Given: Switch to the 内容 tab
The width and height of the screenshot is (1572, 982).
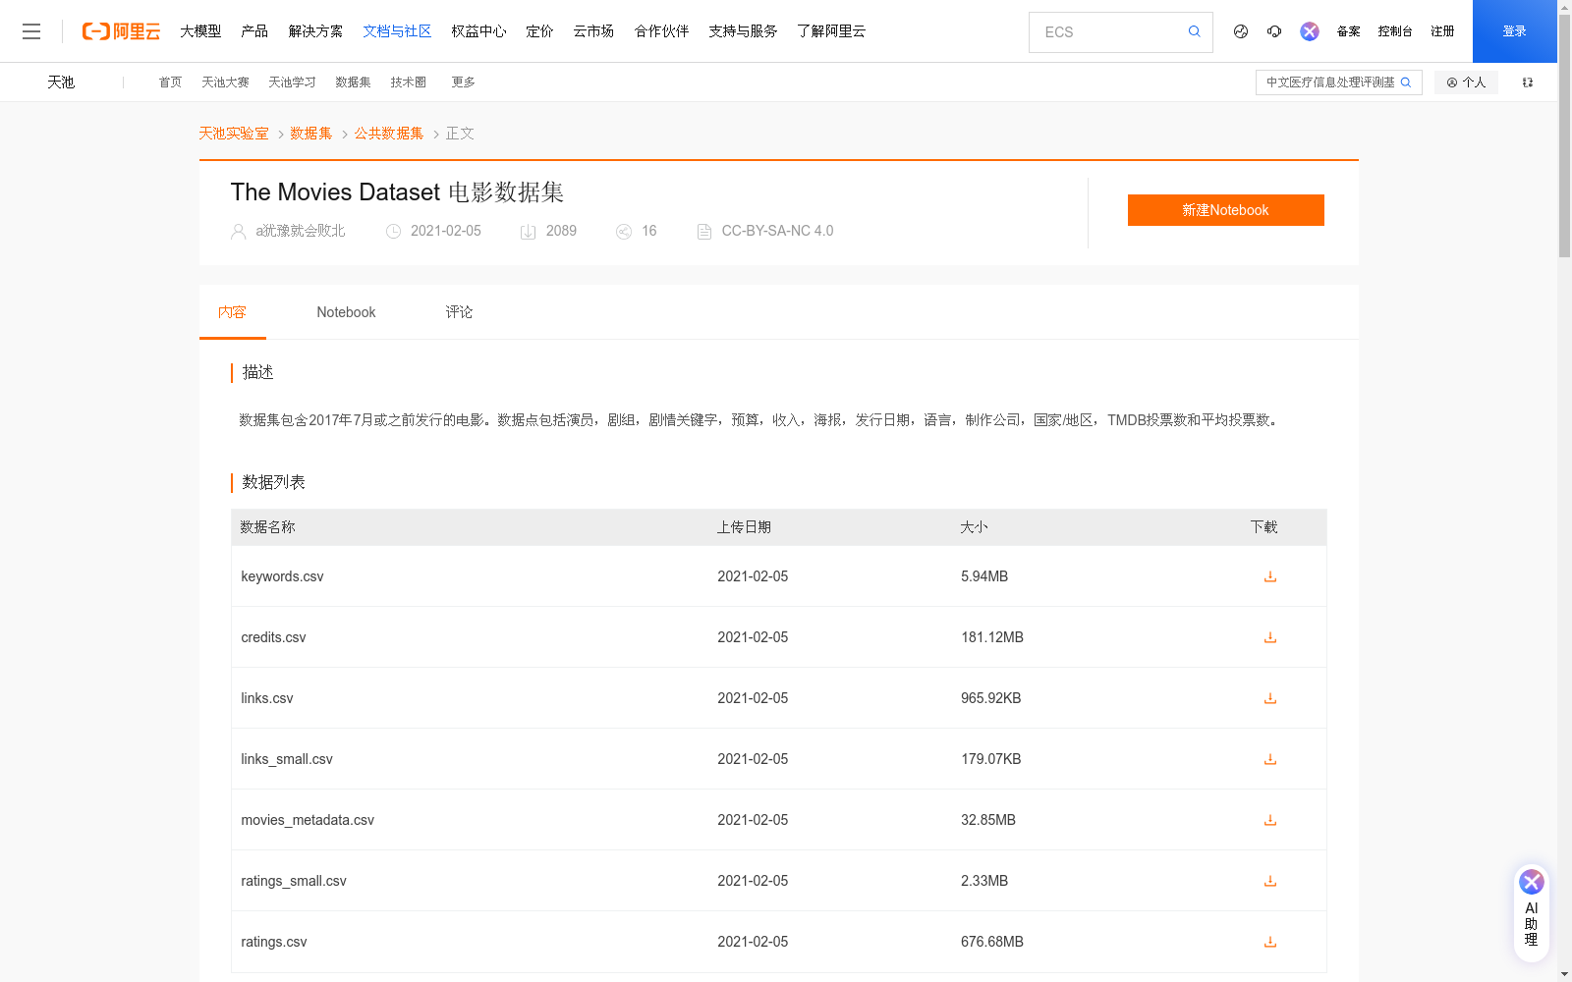Looking at the screenshot, I should click(233, 312).
